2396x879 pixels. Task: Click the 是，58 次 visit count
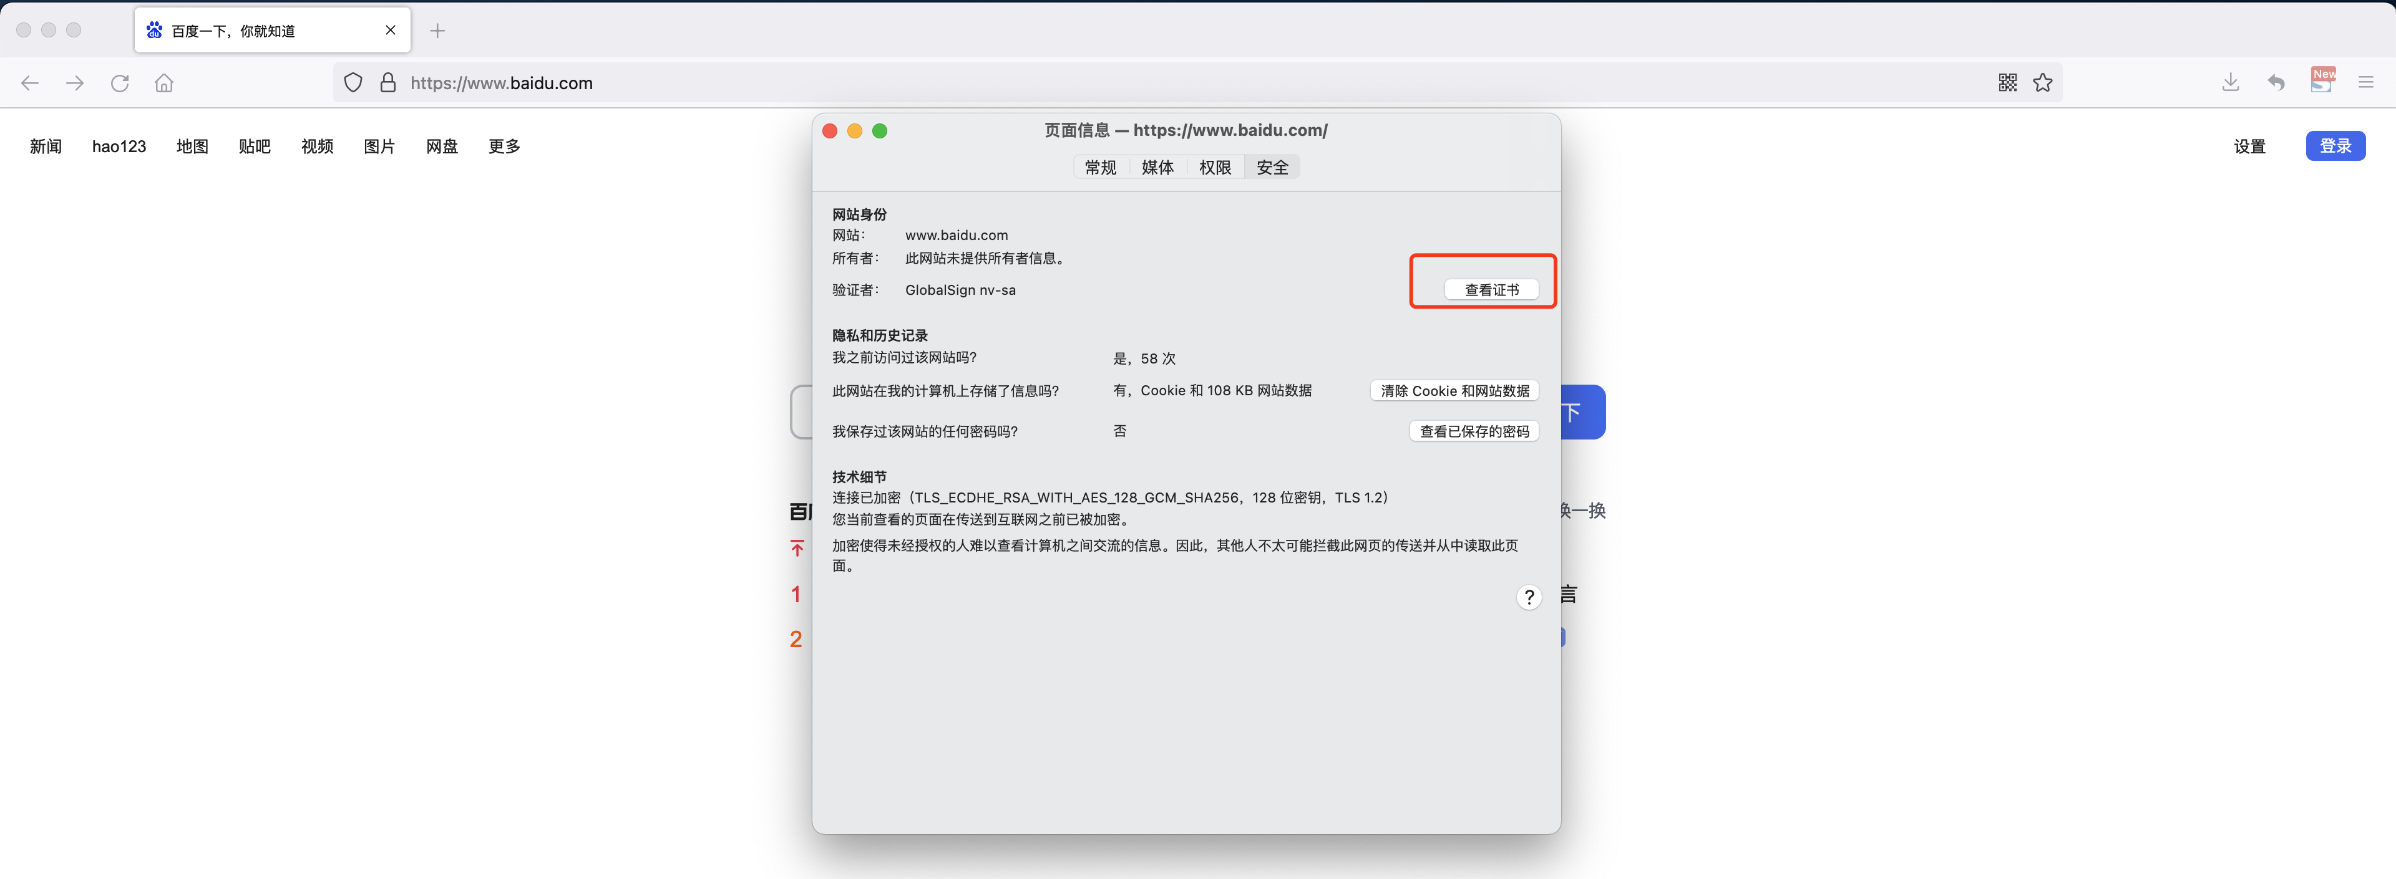tap(1144, 358)
